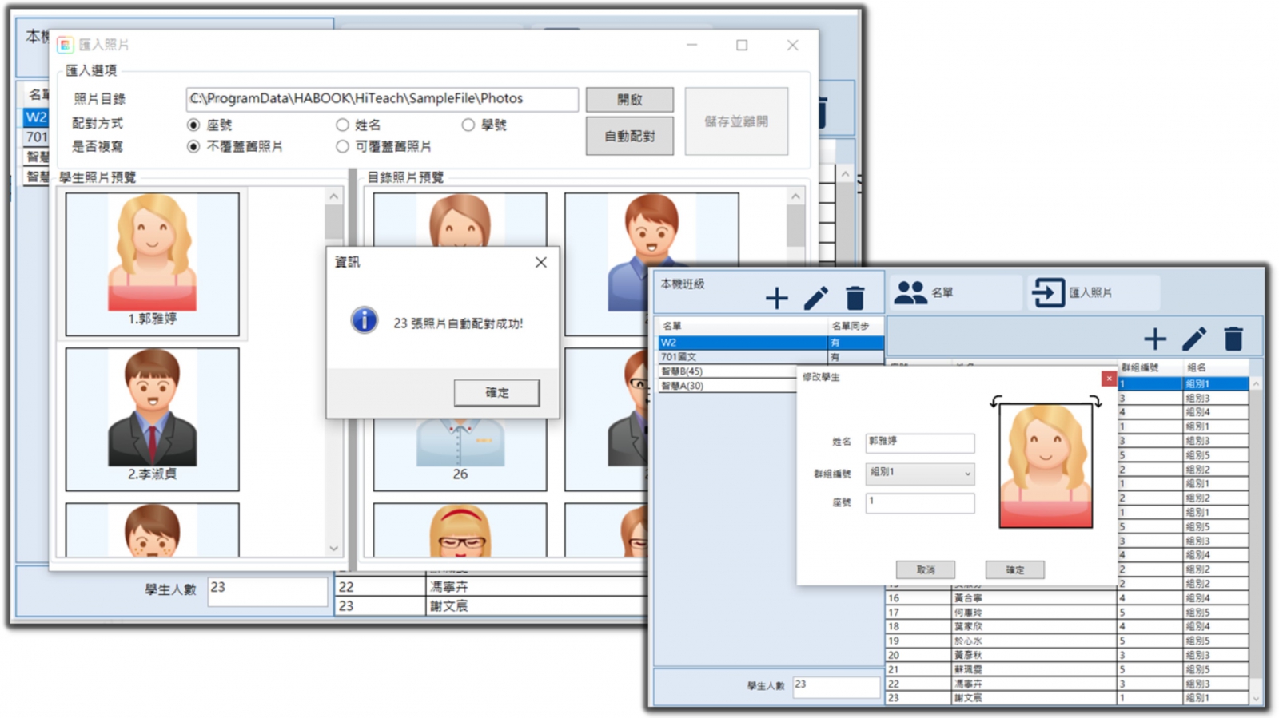
Task: Click the 匯入照片 import icon
Action: [x=1047, y=292]
